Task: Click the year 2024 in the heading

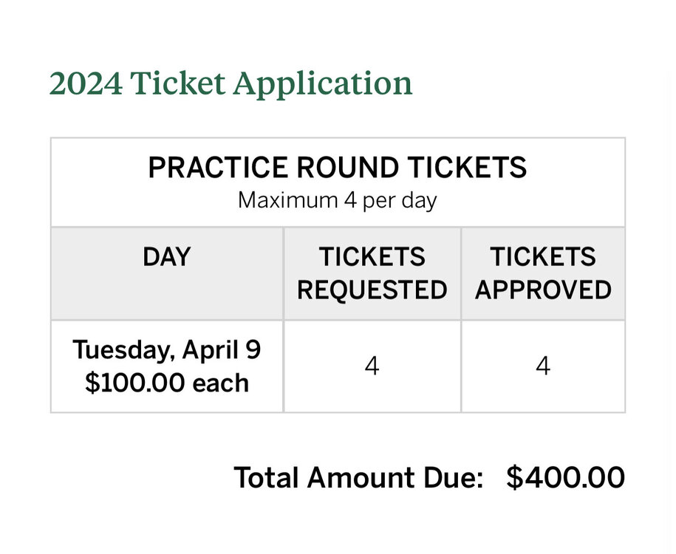Action: click(86, 84)
